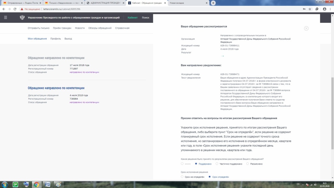Open the hamburger menu in site header
The image size is (334, 188).
point(5,18)
